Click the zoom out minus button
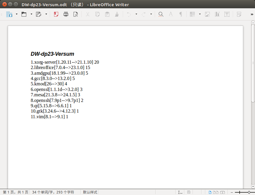The image size is (255, 195). pos(232,193)
